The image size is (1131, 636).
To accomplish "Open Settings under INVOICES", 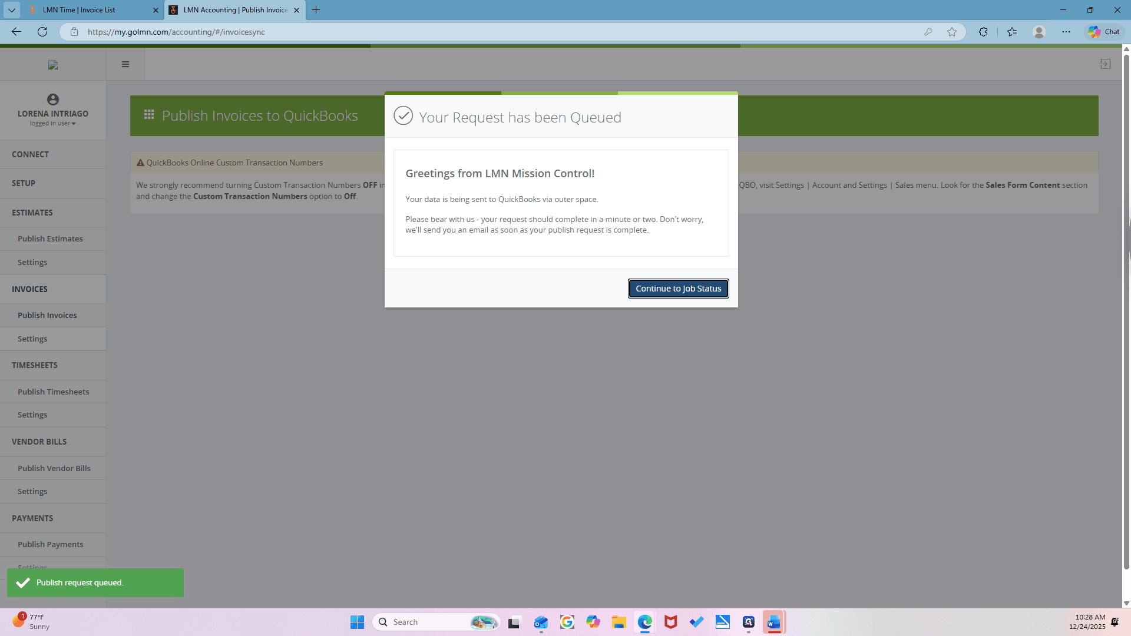I will pos(53,339).
